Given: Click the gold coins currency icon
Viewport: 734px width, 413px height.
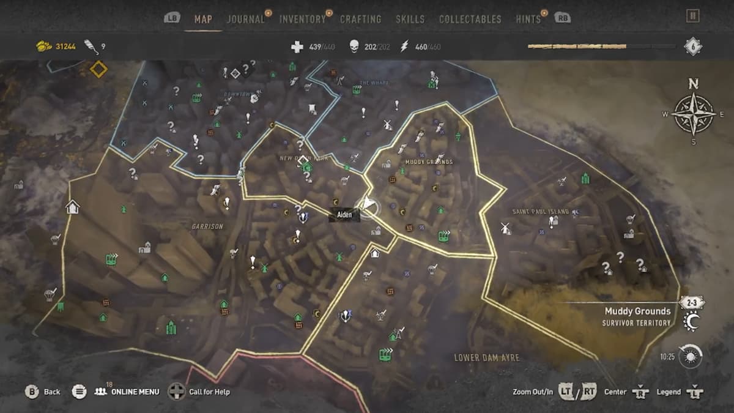Looking at the screenshot, I should 43,47.
